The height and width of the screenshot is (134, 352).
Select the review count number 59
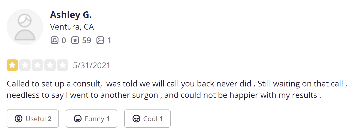coord(87,40)
